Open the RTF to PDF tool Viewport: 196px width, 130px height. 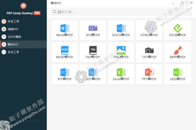(65, 74)
